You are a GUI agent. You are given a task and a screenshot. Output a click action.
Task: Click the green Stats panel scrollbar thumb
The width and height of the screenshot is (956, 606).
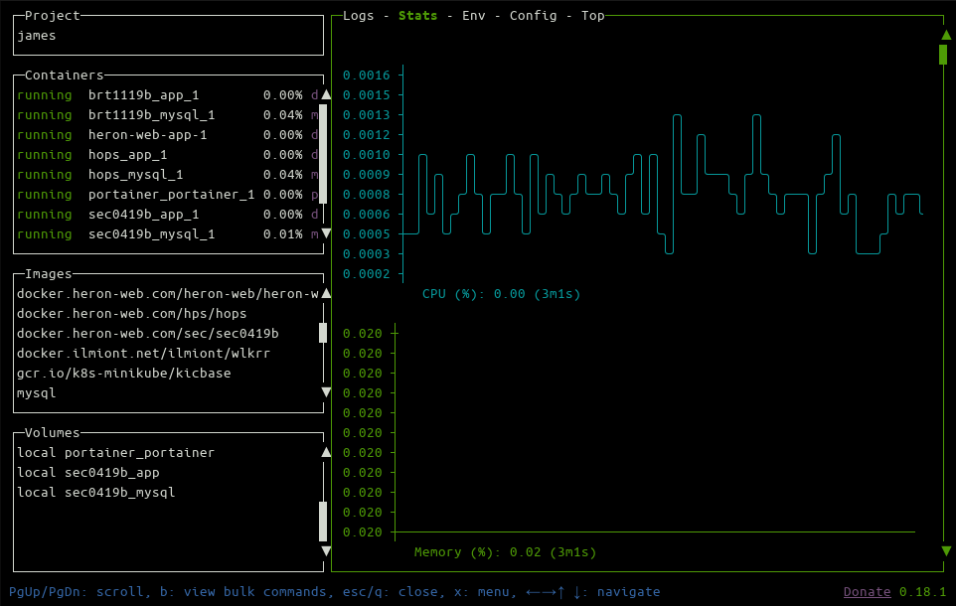coord(943,55)
